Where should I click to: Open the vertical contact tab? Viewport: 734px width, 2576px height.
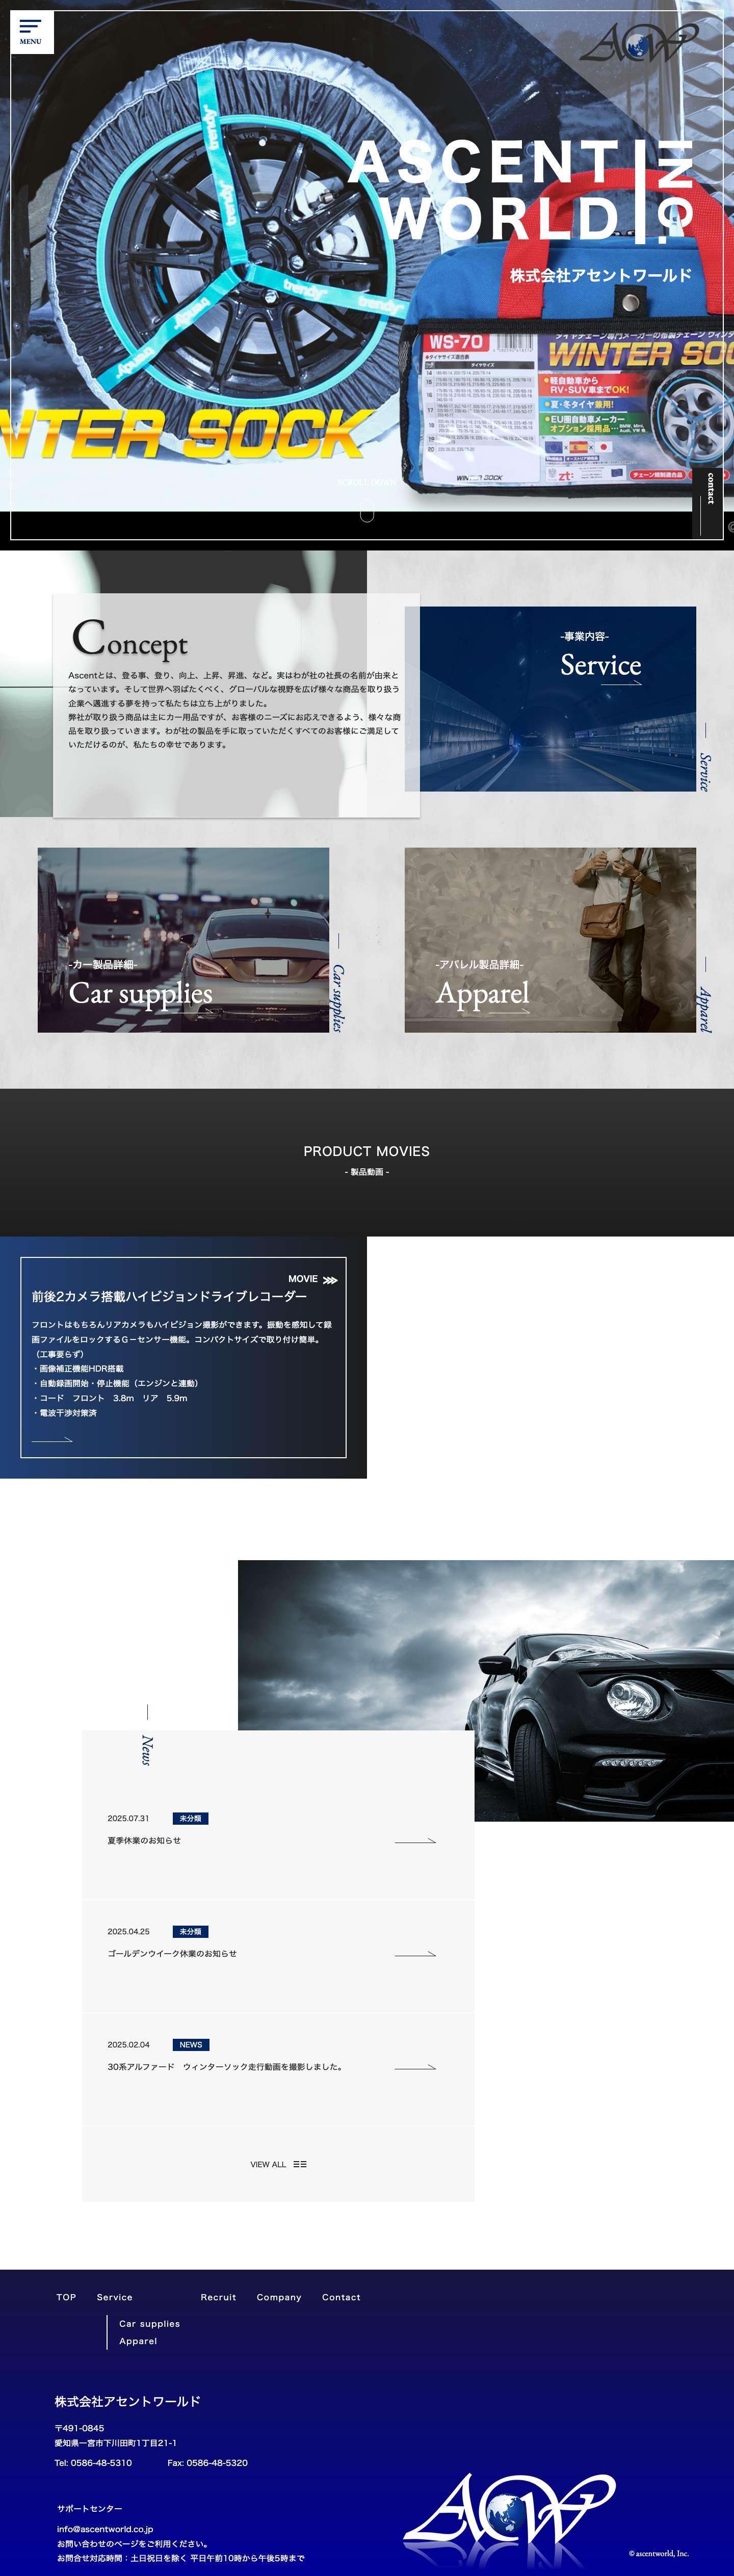pos(709,503)
